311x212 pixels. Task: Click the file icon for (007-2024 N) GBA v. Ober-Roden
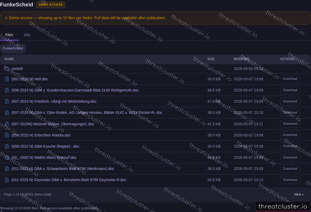[x=7, y=113]
